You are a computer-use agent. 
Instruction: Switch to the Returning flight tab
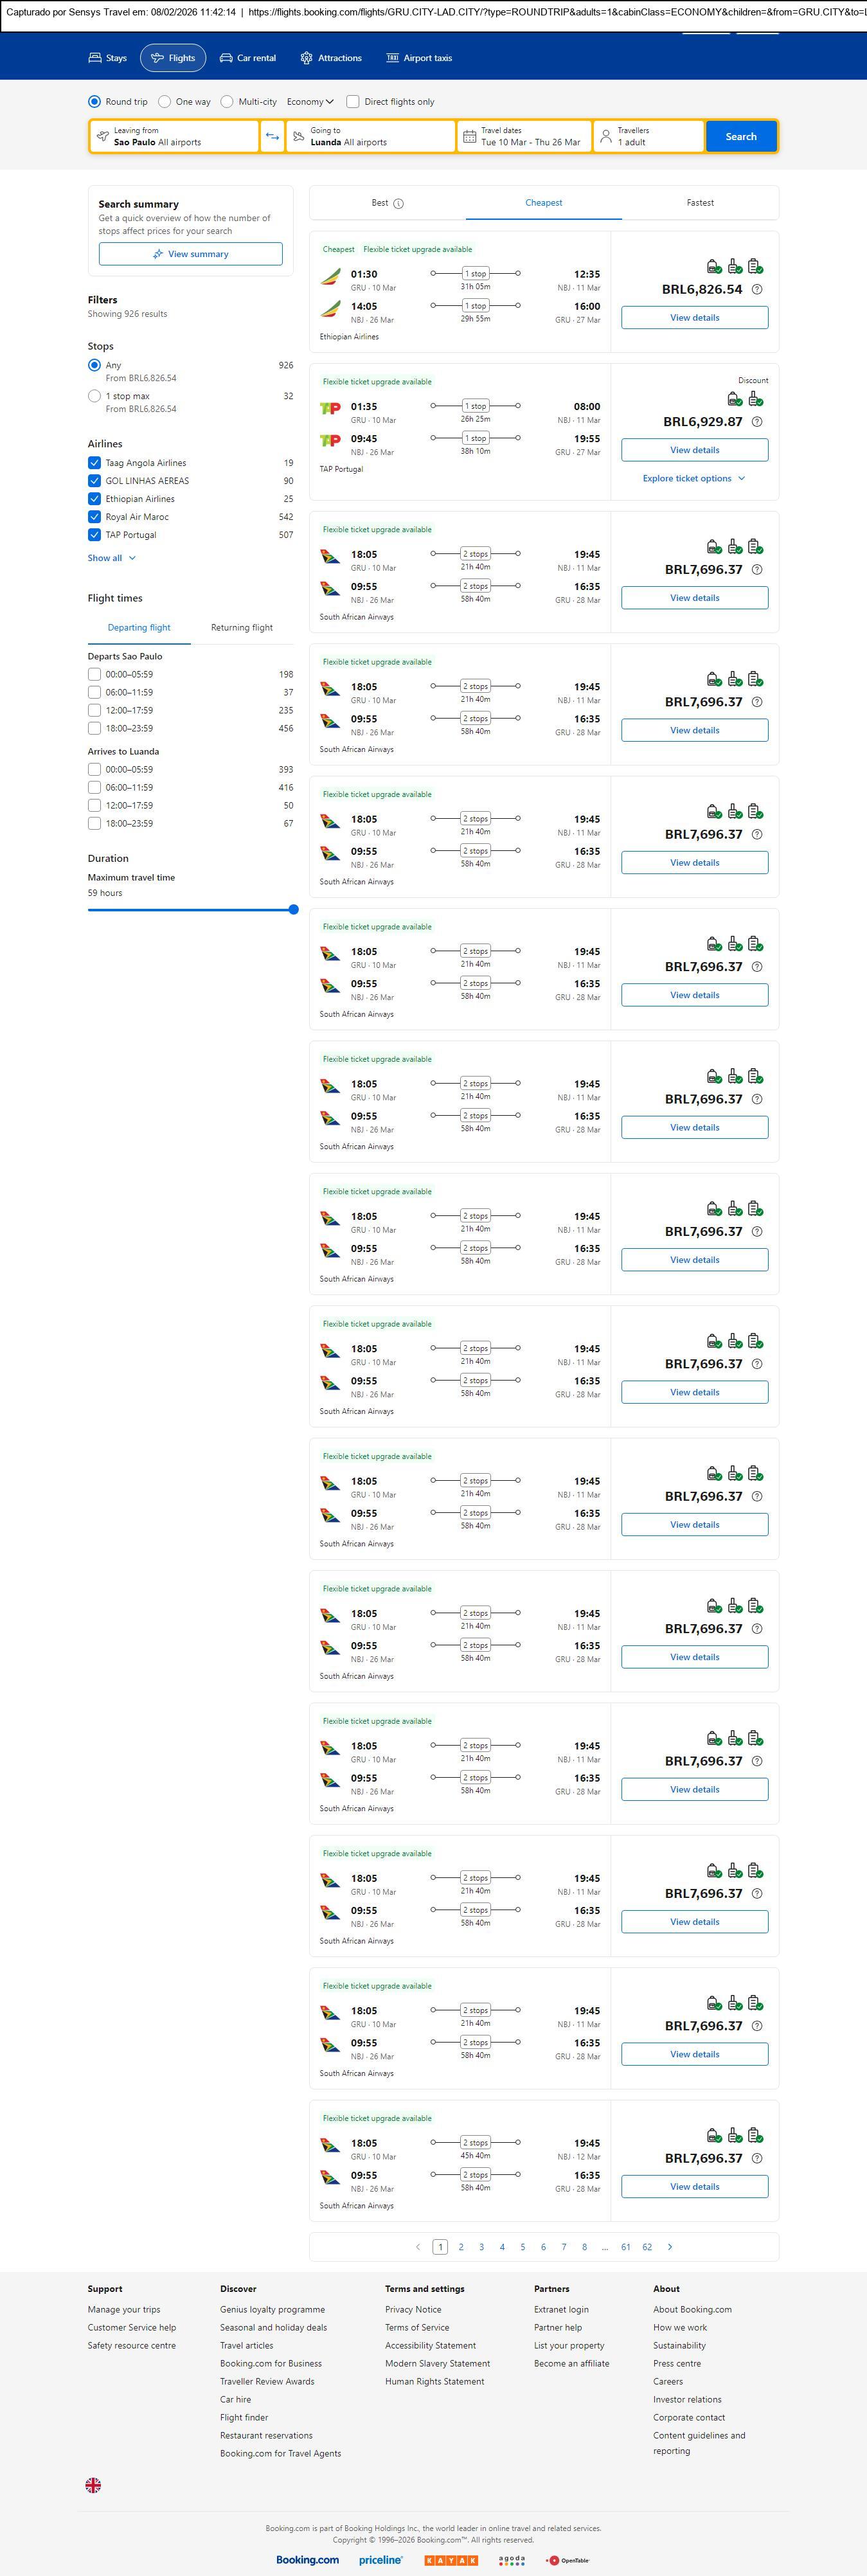pyautogui.click(x=241, y=628)
